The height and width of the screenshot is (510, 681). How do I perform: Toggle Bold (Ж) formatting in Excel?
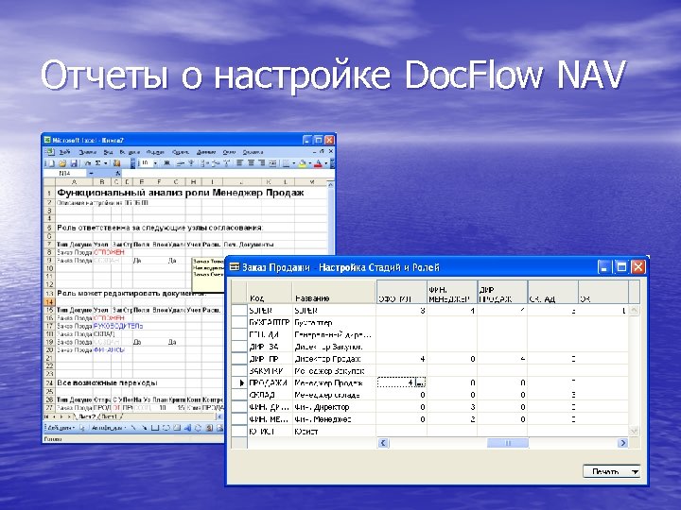(x=166, y=163)
